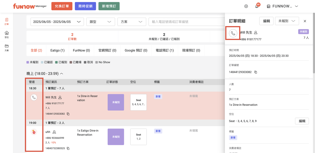315x153 pixels.
Task: Copy order number 14843732380525
Action: click(68, 148)
